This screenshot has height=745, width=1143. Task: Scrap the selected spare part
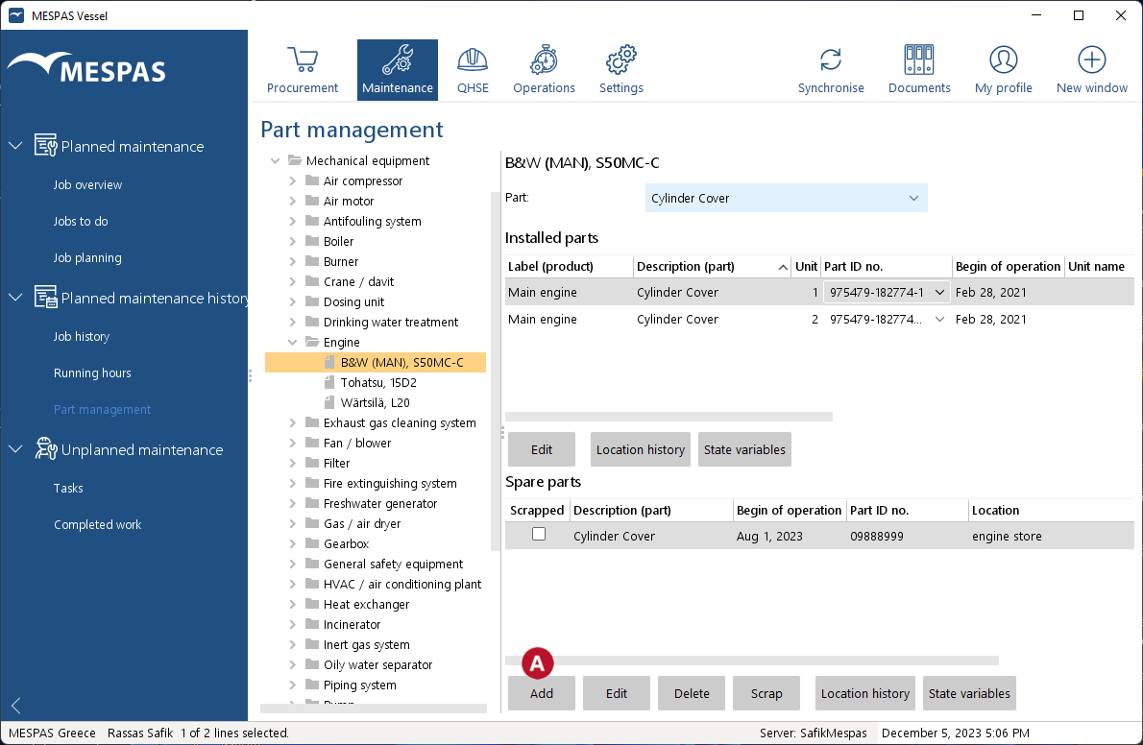[766, 693]
